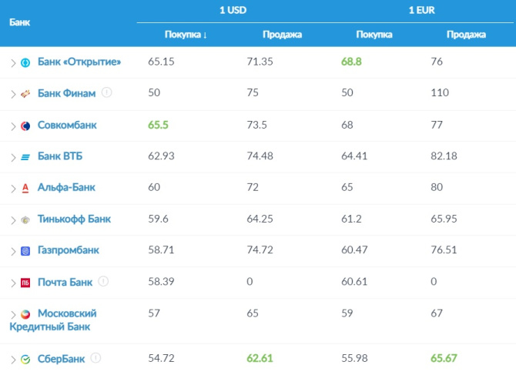Sort by USD Продажа column header
The width and height of the screenshot is (516, 375).
(282, 35)
